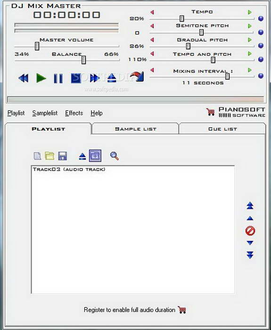
Task: Increase Tempo and pitch with green arrow
Action: tap(249, 54)
